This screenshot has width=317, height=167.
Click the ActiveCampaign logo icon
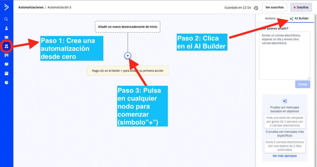pos(7,7)
